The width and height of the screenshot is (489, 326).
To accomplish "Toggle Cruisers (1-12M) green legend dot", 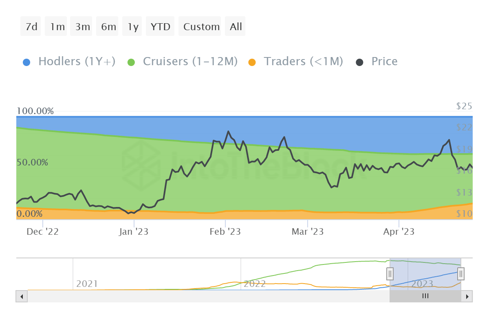I will pyautogui.click(x=131, y=62).
